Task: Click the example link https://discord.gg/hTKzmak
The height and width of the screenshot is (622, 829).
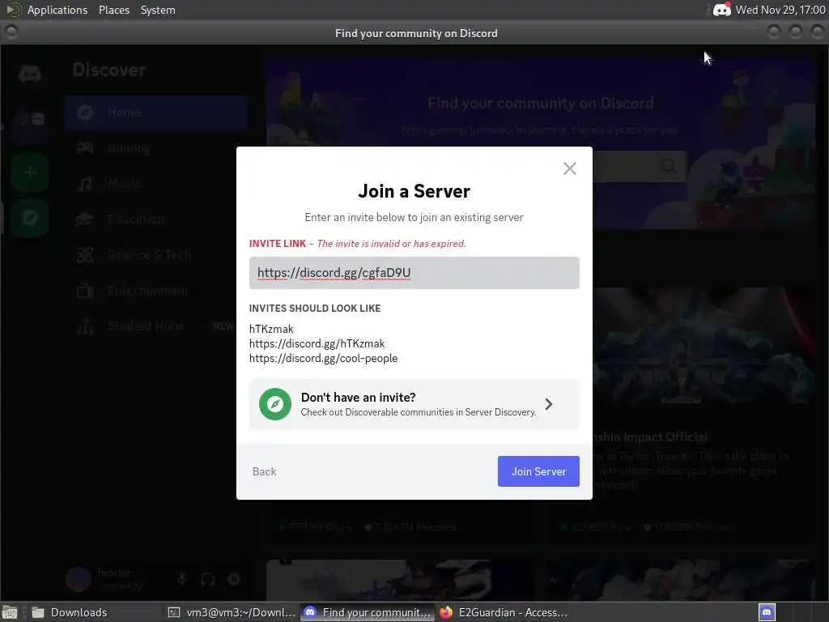Action: coord(317,343)
